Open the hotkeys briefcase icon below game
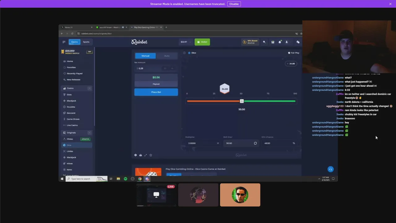Image resolution: width=396 pixels, height=223 pixels. (140, 155)
